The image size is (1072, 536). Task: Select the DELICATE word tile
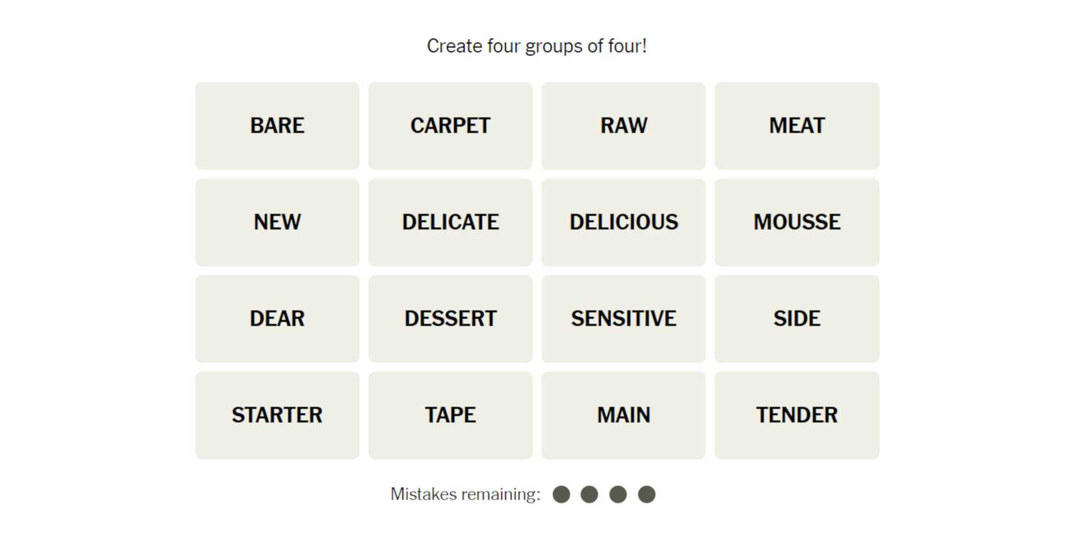tap(450, 222)
